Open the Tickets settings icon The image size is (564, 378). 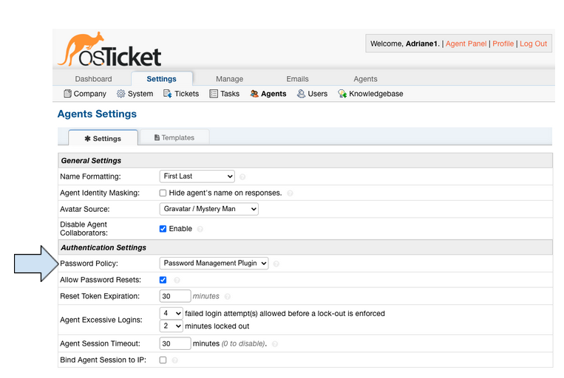coord(168,94)
